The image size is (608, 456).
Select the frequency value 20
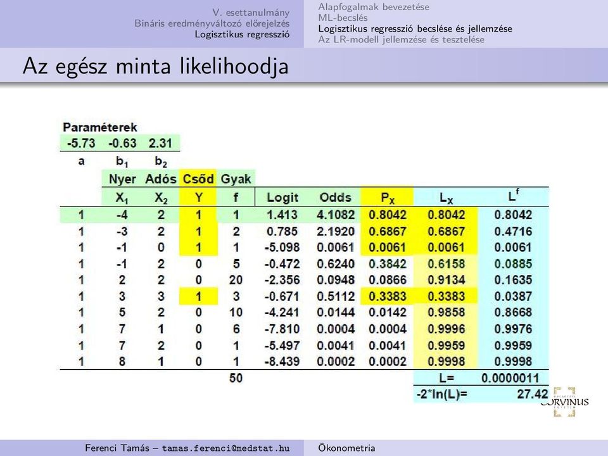(236, 280)
